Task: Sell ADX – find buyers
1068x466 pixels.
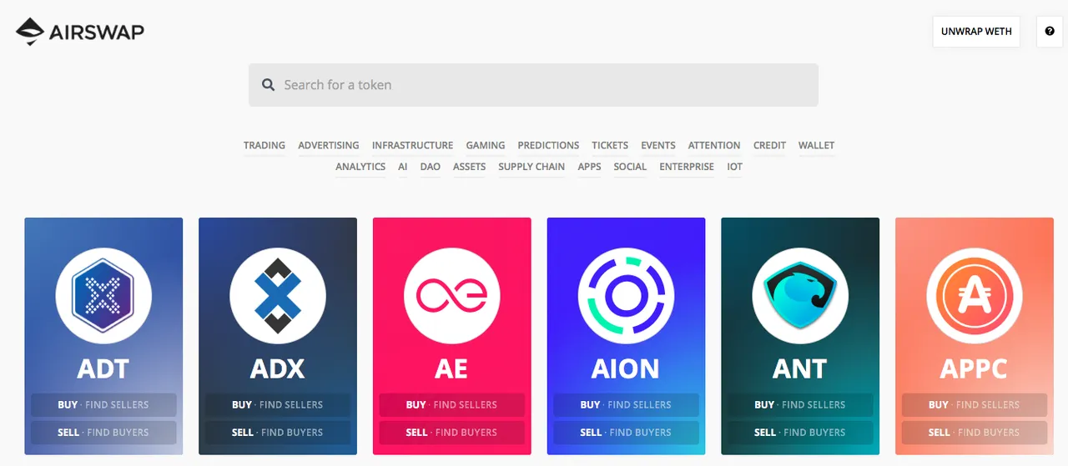Action: (278, 433)
